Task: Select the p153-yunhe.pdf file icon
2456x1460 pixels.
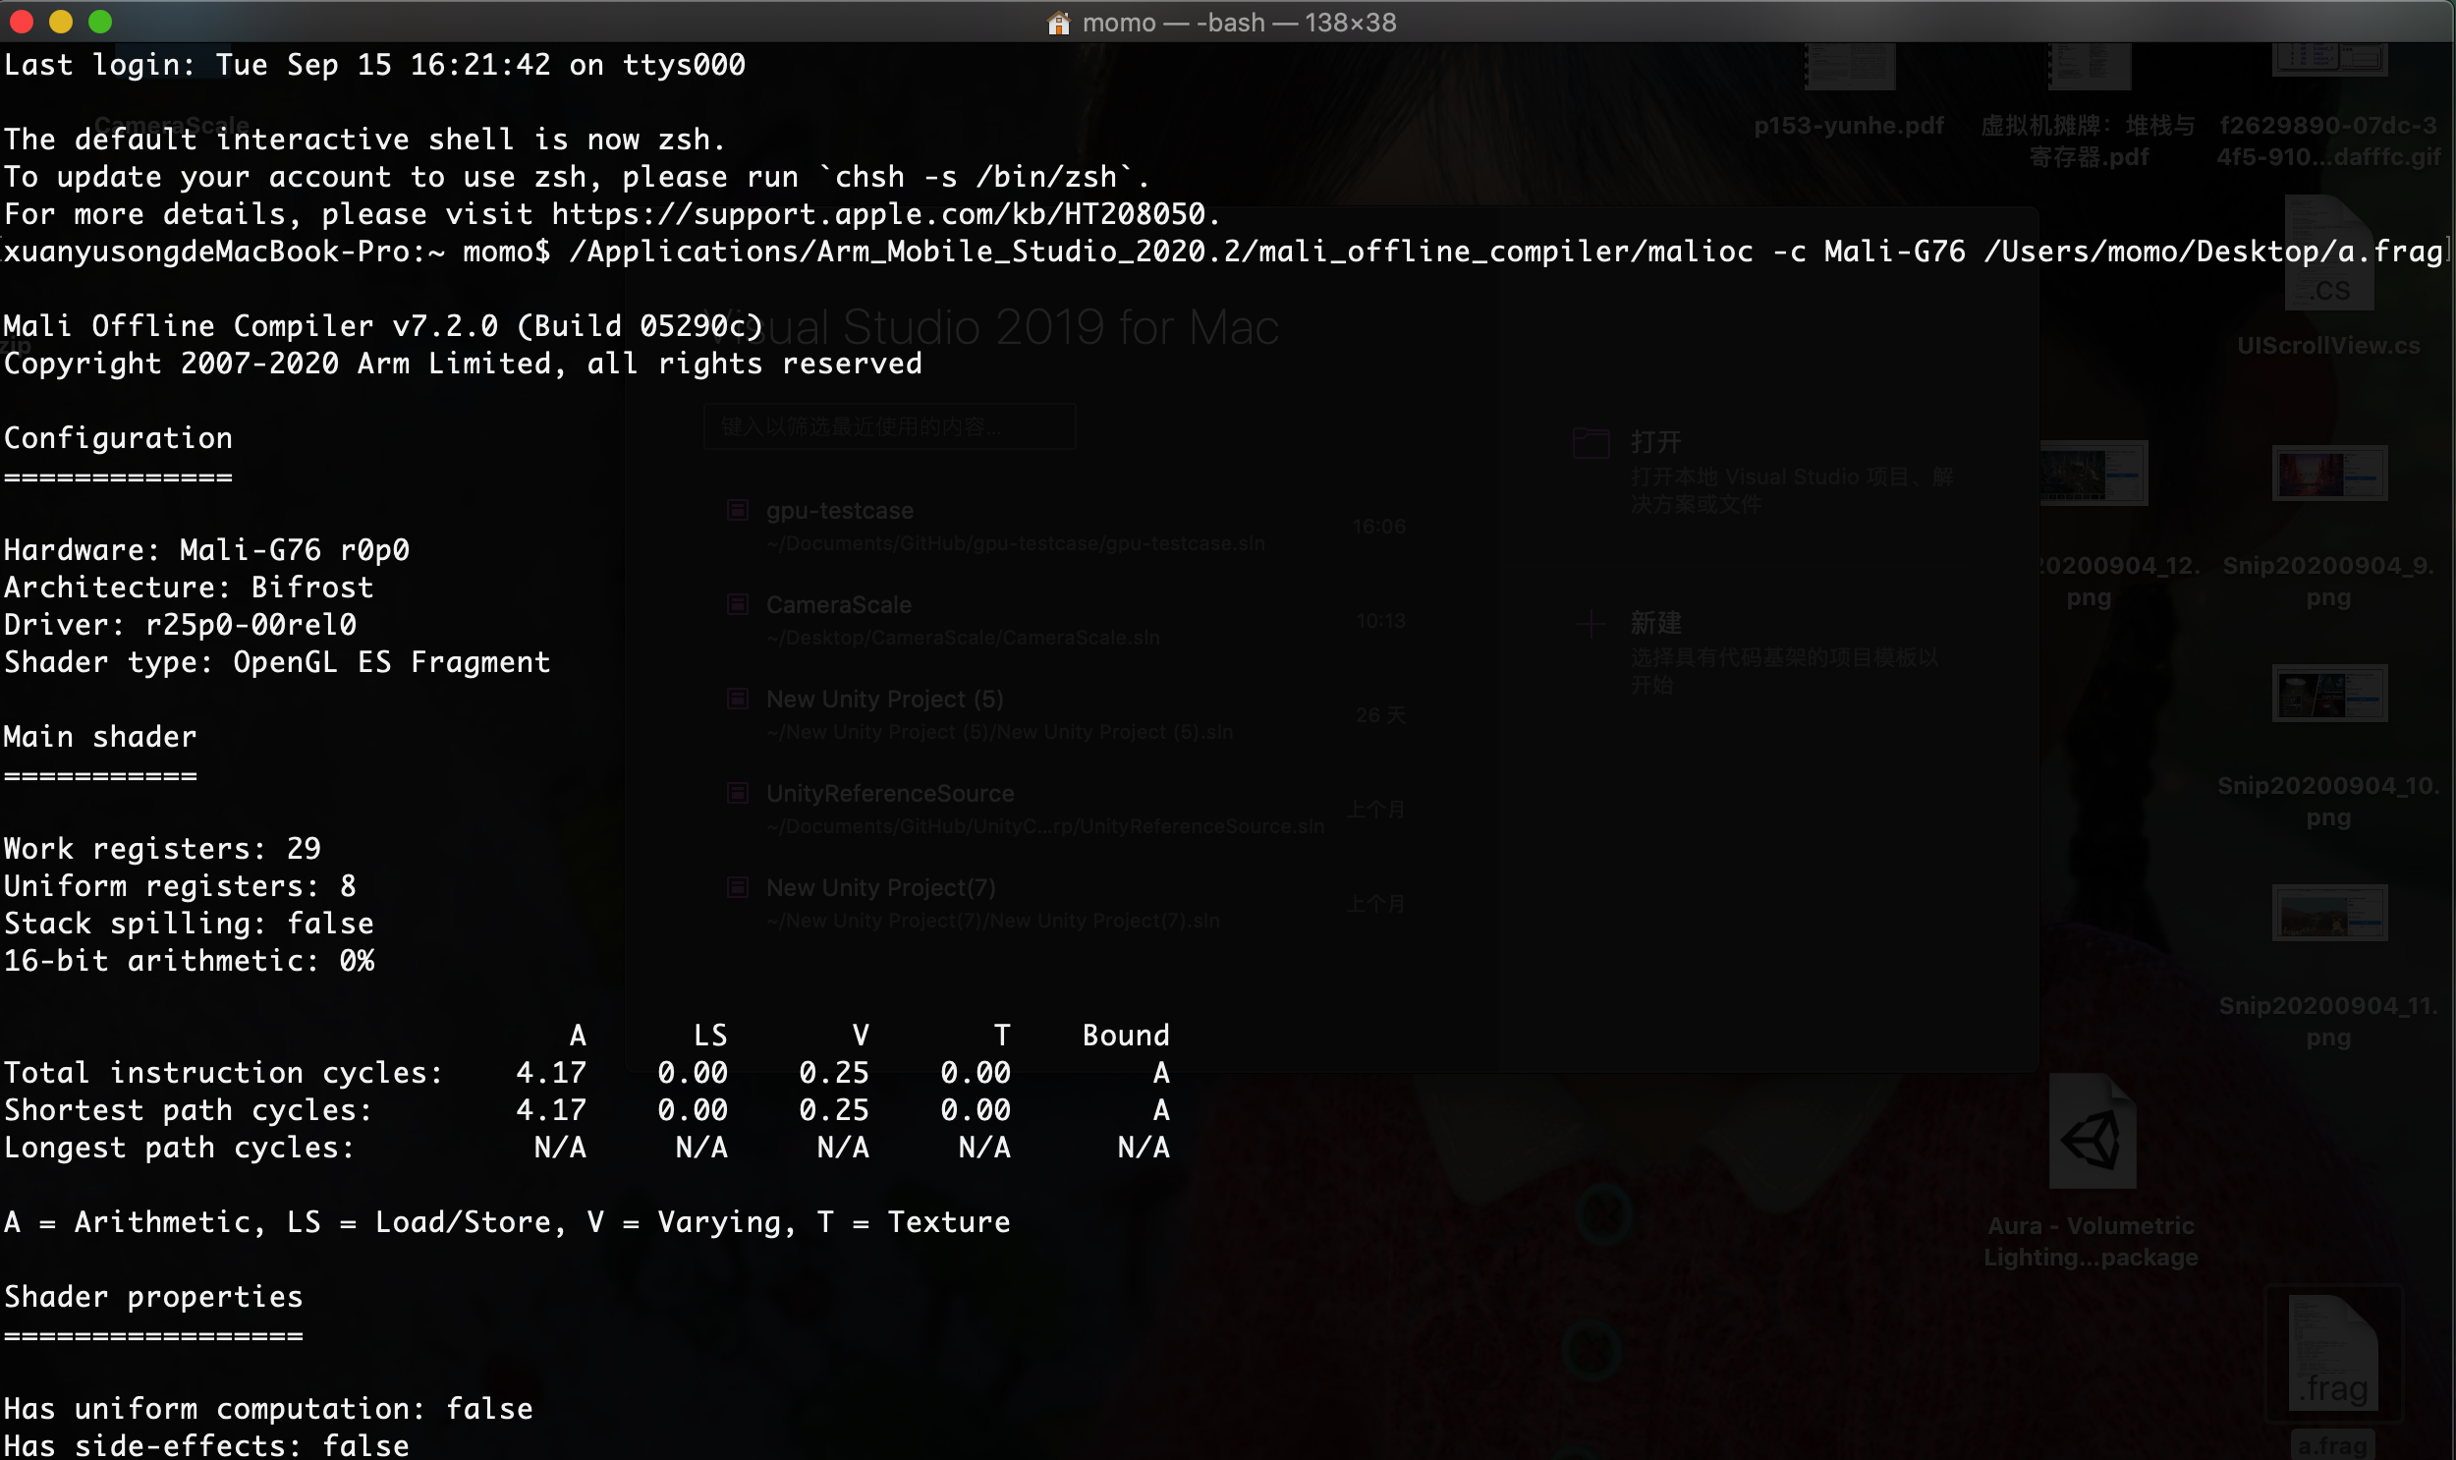Action: (x=1850, y=69)
